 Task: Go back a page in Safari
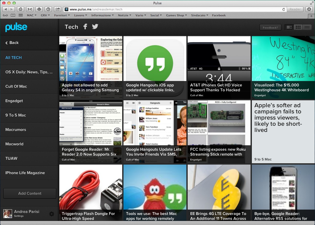[x=5, y=9]
